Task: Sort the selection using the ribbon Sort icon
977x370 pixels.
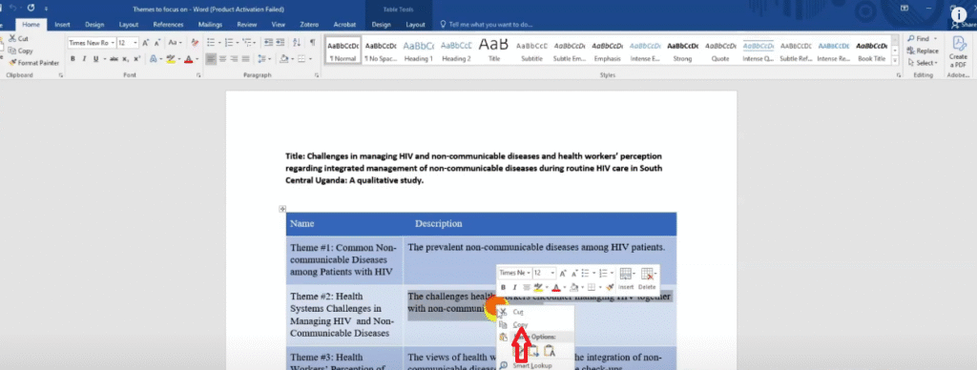Action: pos(298,43)
